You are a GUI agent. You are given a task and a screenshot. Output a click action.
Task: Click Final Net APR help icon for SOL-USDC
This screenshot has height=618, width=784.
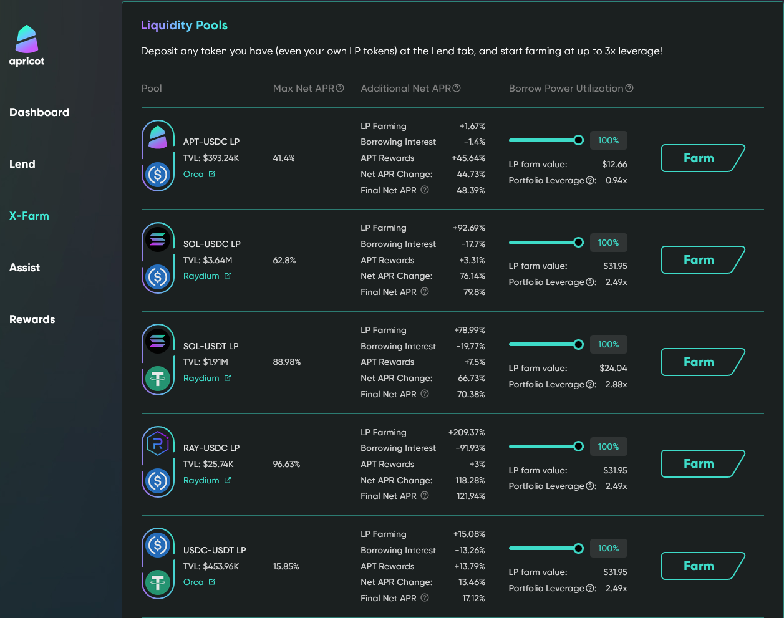tap(425, 292)
